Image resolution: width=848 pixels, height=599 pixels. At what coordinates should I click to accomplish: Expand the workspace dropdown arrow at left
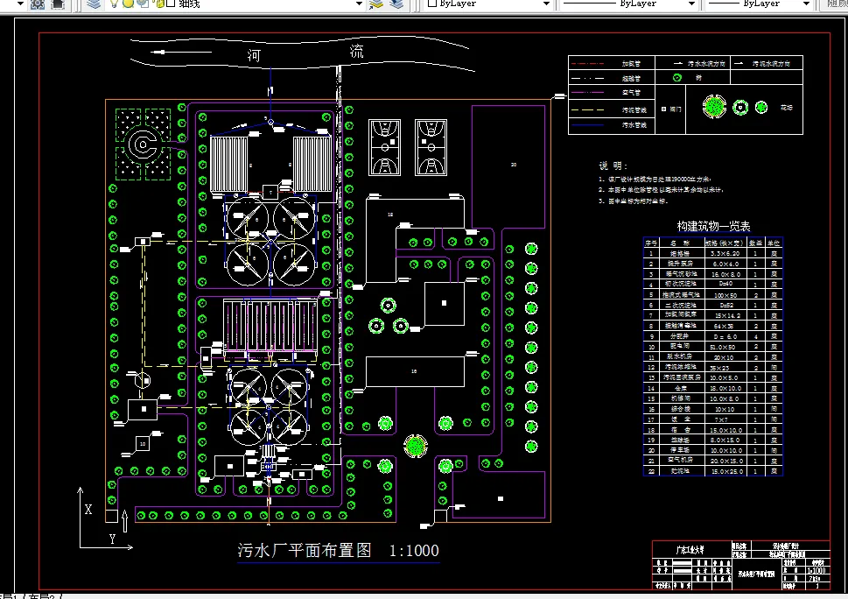(20, 4)
